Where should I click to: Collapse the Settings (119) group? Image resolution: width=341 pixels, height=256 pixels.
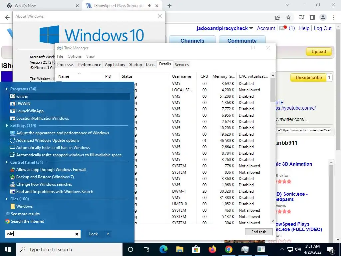(x=7, y=126)
